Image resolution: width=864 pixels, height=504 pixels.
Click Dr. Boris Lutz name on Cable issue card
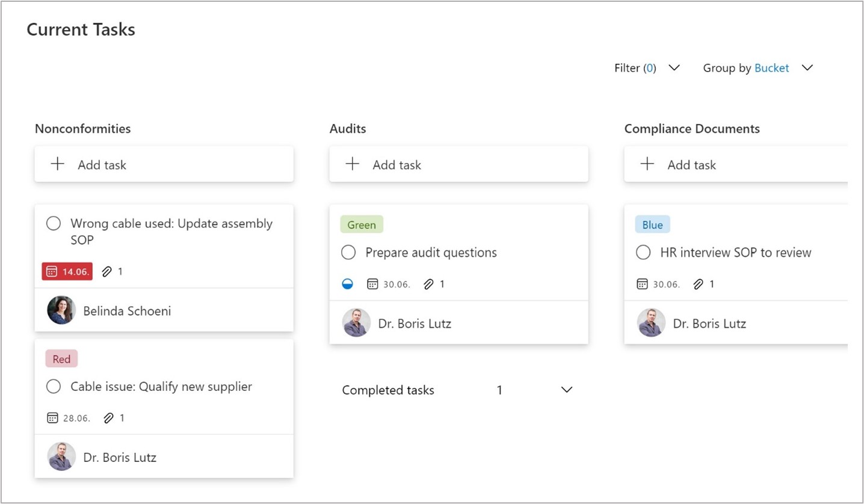click(x=120, y=457)
